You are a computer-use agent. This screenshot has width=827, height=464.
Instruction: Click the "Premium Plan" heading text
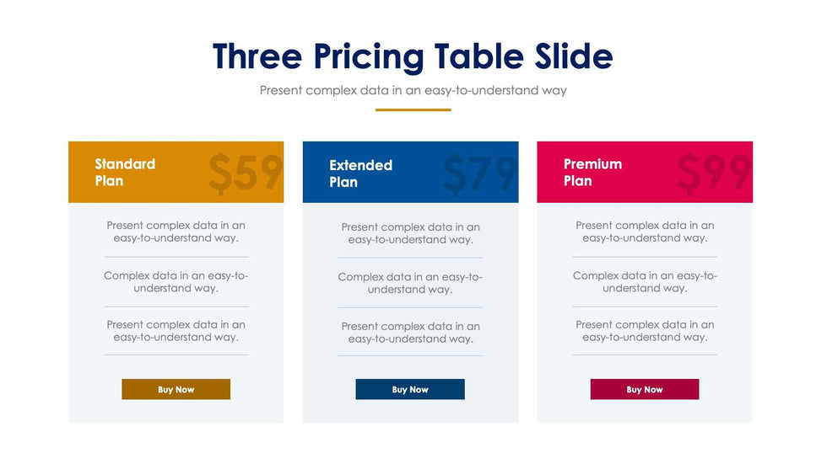(592, 172)
